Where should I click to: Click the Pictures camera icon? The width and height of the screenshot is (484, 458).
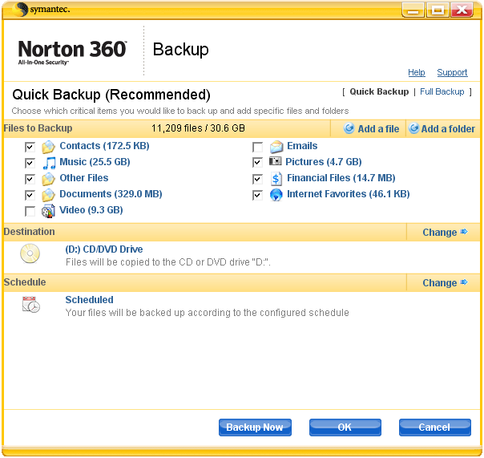pyautogui.click(x=276, y=161)
